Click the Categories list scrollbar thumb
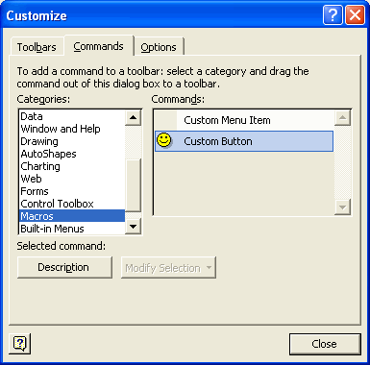370x365 pixels. point(133,185)
